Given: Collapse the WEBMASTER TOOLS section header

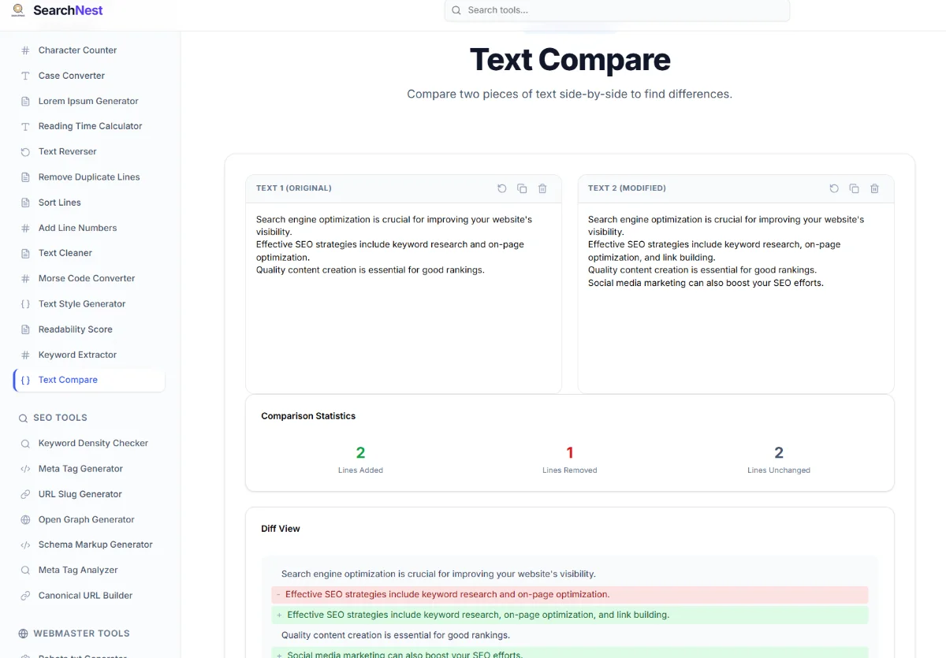Looking at the screenshot, I should coord(74,633).
